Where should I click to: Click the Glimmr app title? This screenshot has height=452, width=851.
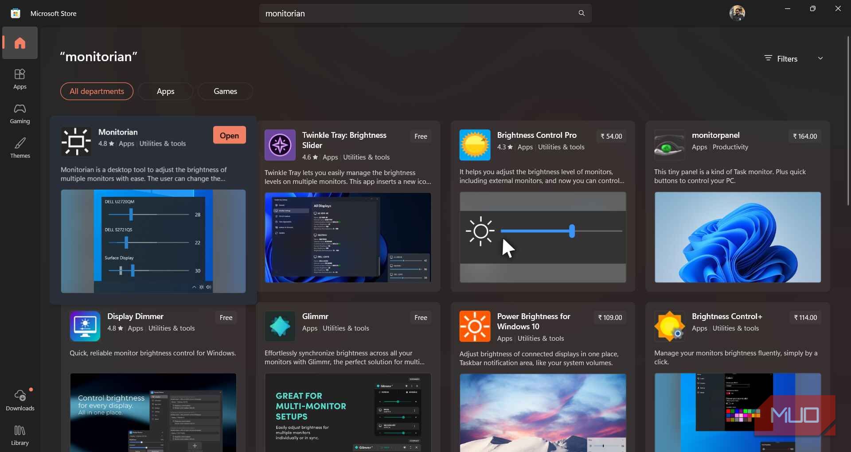(x=315, y=316)
